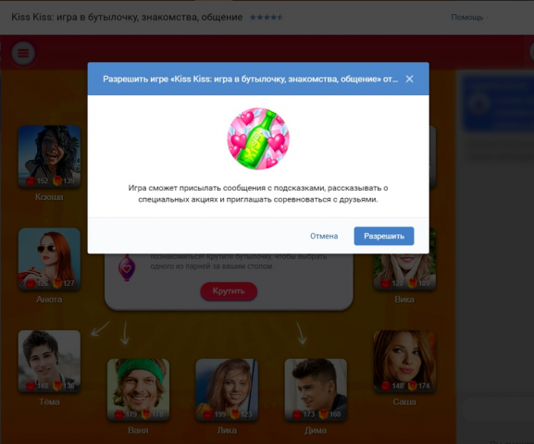Select Тёма's profile picture
534x444 pixels.
[x=49, y=362]
